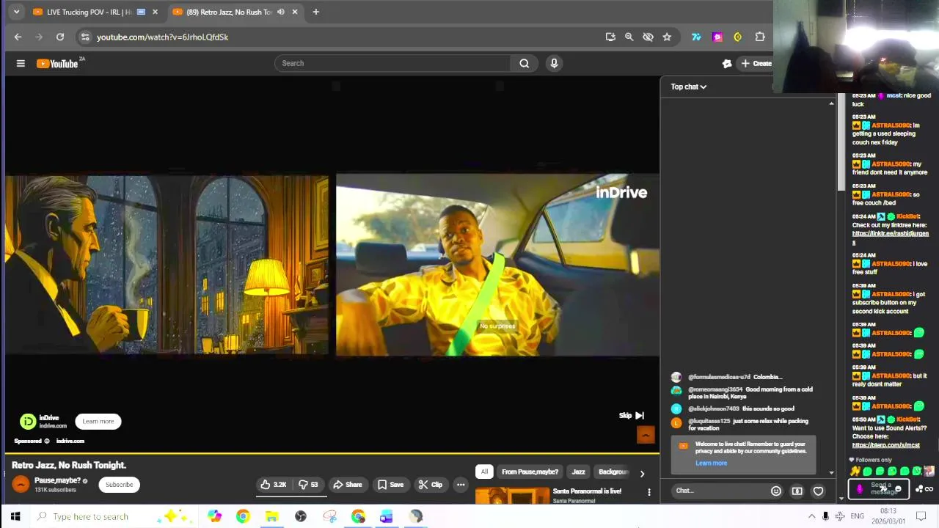Screen dimensions: 939x528
Task: Send a heart reaction in live chat
Action: pos(818,491)
